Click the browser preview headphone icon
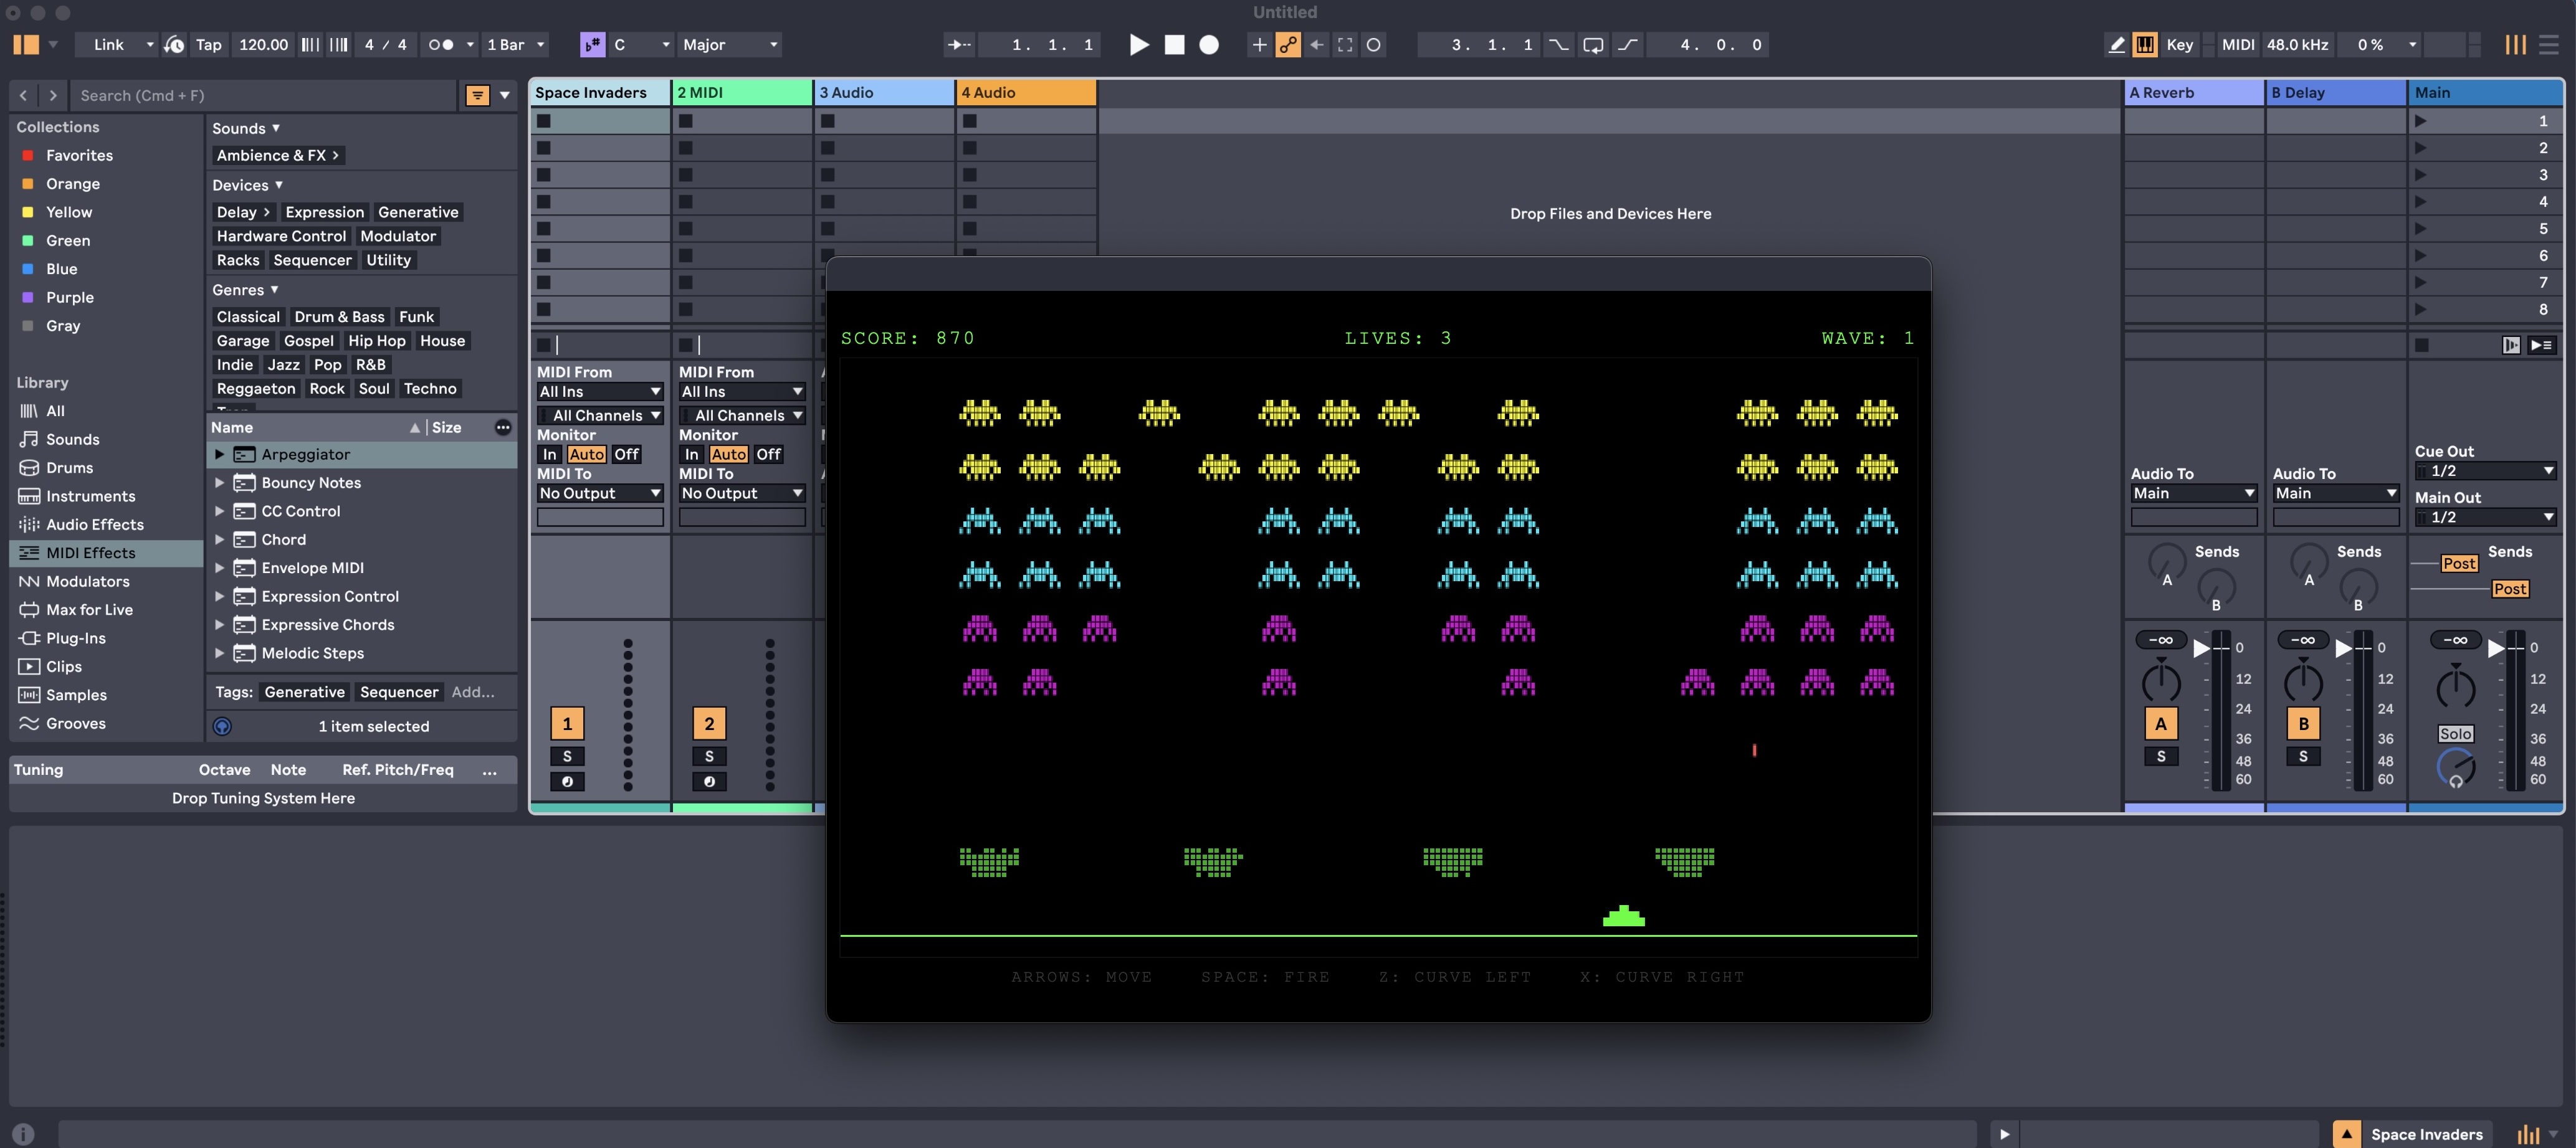Image resolution: width=2576 pixels, height=1148 pixels. pyautogui.click(x=222, y=727)
